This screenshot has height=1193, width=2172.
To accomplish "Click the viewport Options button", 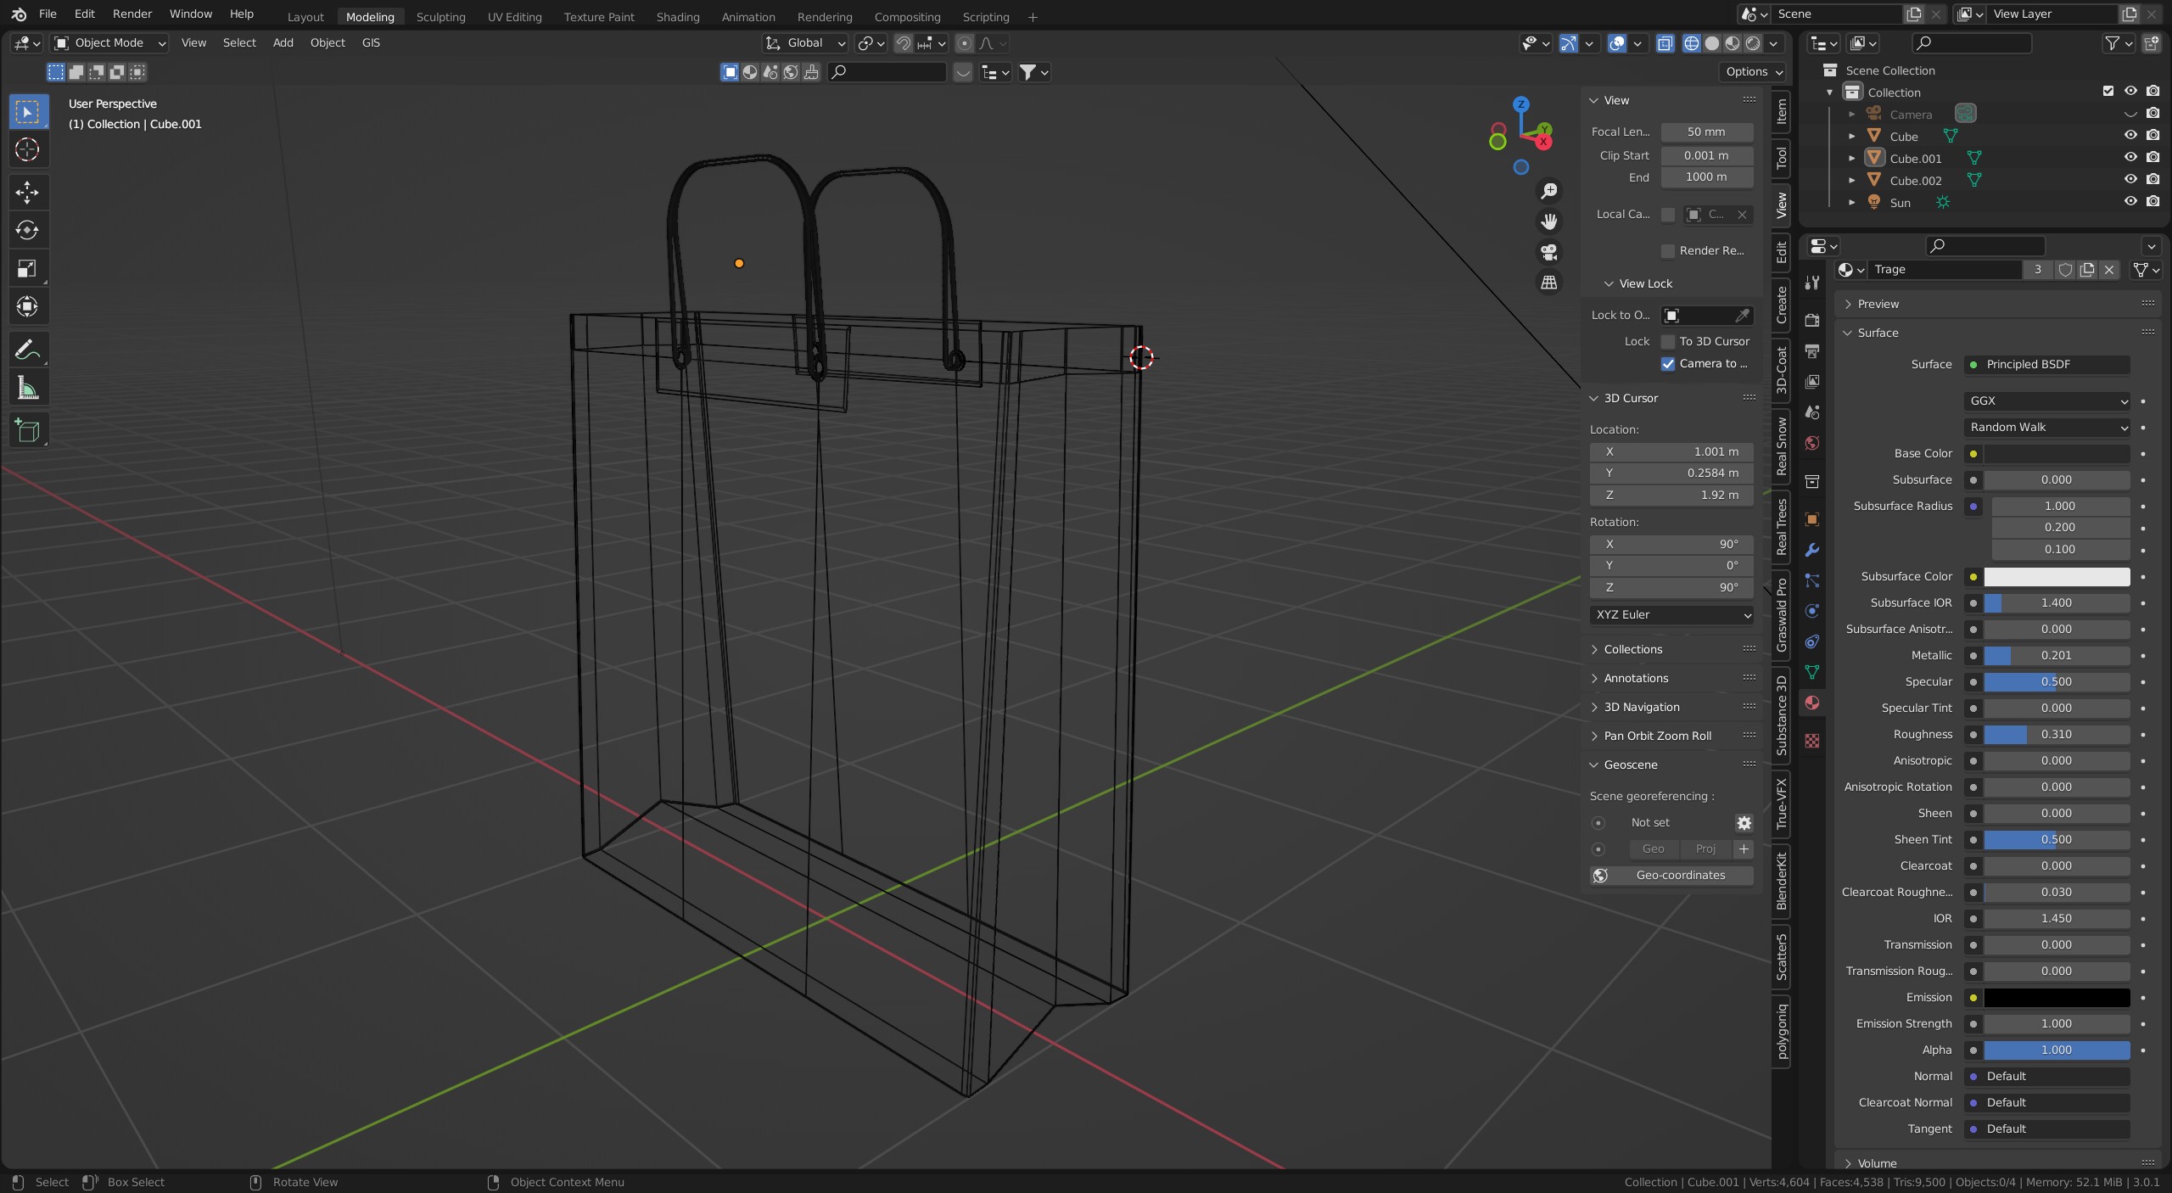I will [x=1753, y=71].
